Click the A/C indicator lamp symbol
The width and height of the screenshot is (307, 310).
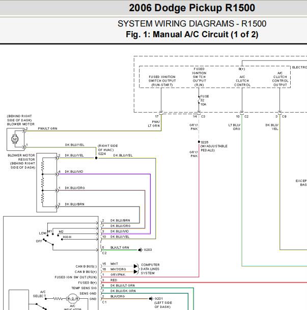click(73, 299)
